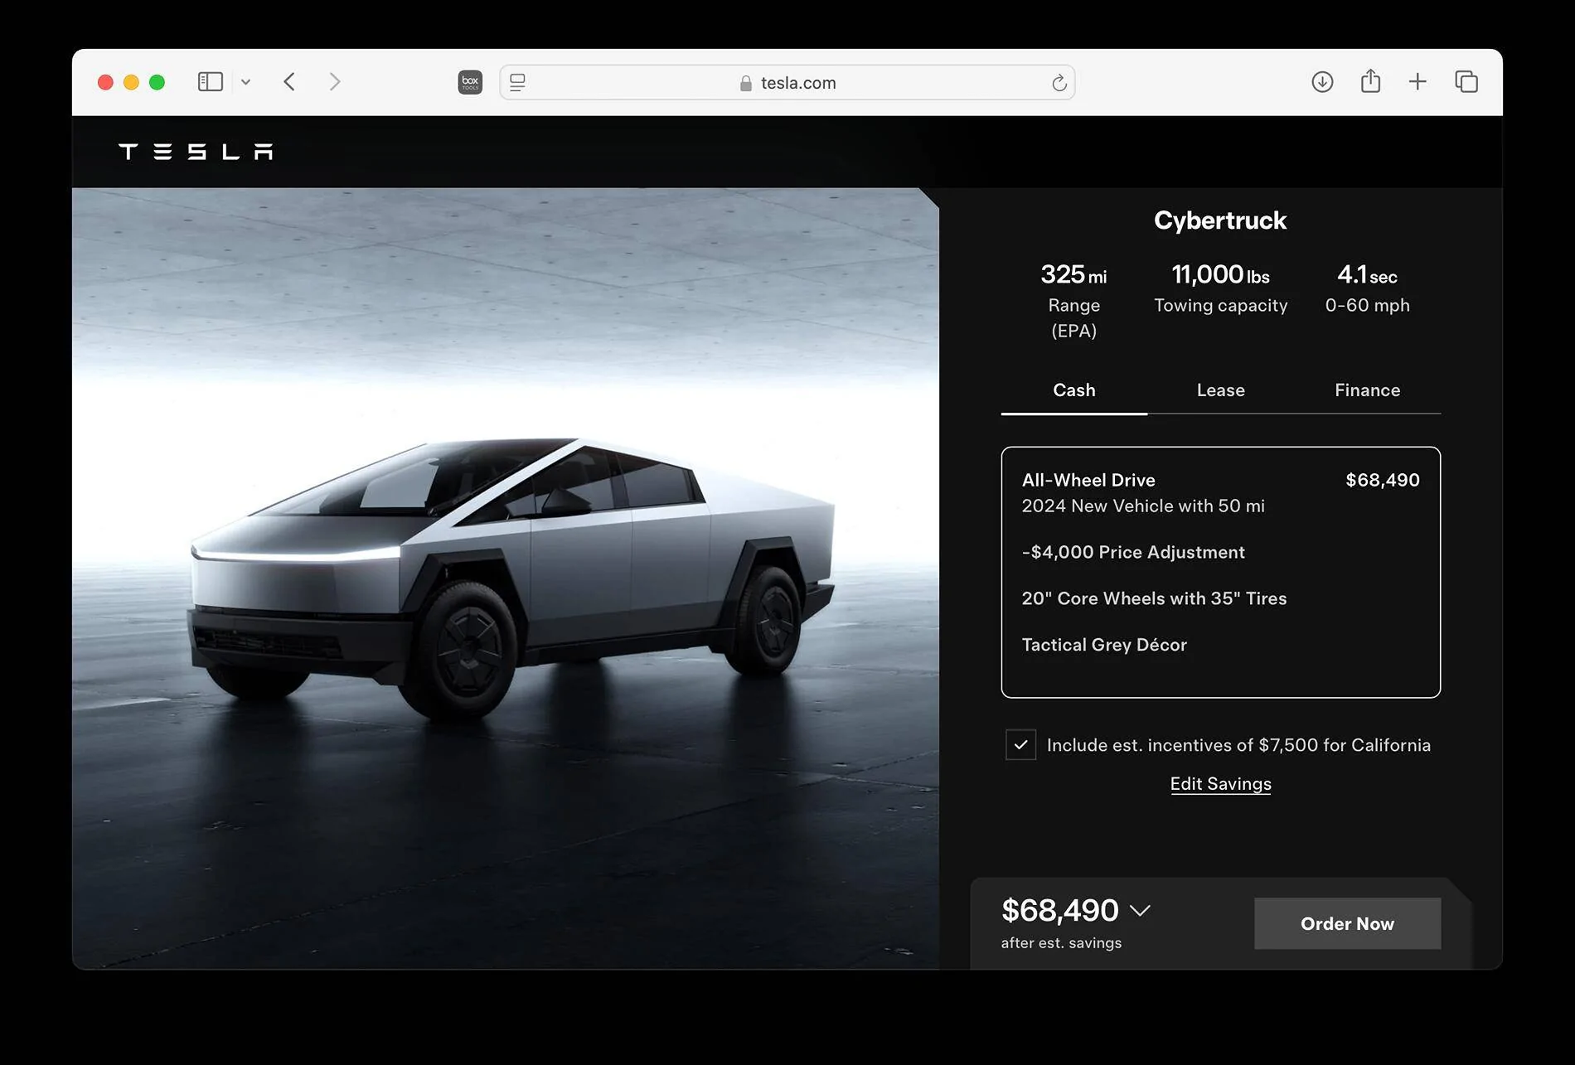Toggle the Safari sidebar icon
Screen dimensions: 1575x1065
pos(211,82)
